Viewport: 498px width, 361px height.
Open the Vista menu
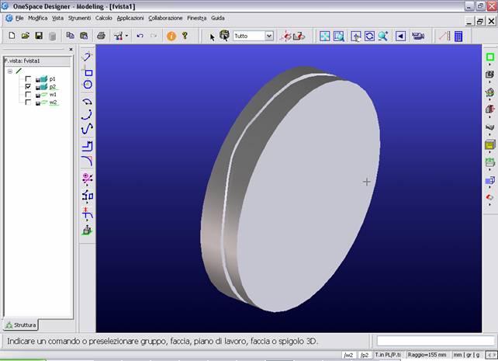pyautogui.click(x=57, y=18)
